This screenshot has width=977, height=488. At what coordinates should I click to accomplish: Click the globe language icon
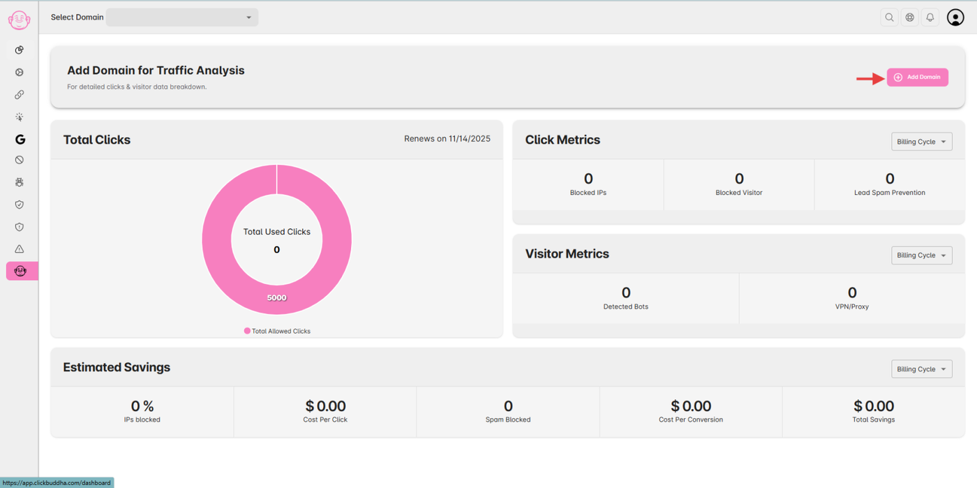click(x=909, y=17)
